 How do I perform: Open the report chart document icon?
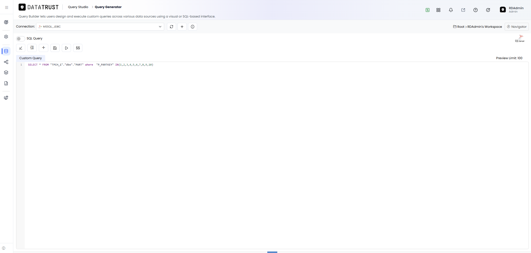6,83
